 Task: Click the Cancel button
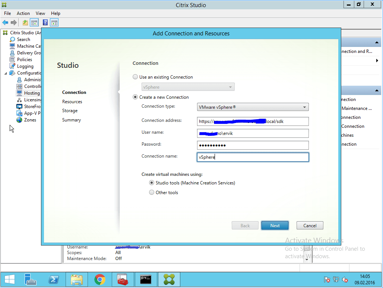pos(310,226)
